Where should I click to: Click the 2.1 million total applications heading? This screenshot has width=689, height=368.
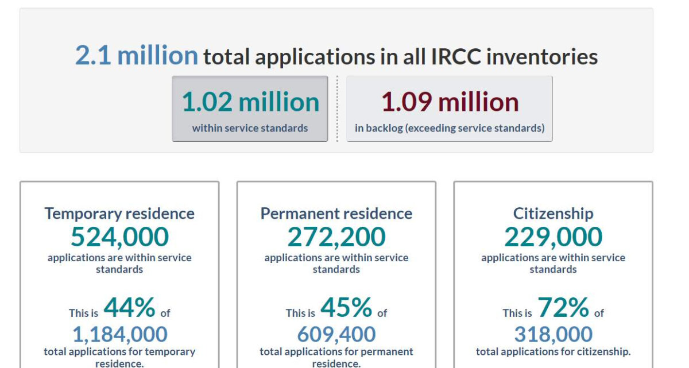tap(336, 56)
